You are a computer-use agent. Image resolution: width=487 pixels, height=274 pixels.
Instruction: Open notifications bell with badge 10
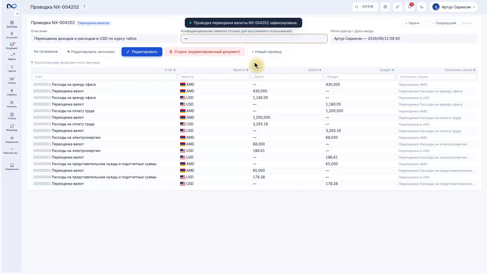tap(410, 7)
